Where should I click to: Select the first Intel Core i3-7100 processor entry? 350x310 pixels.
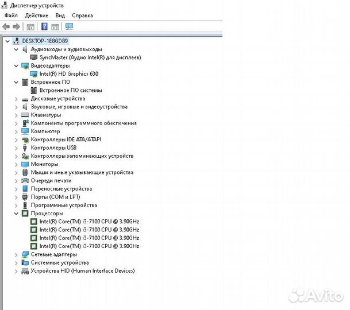89,222
